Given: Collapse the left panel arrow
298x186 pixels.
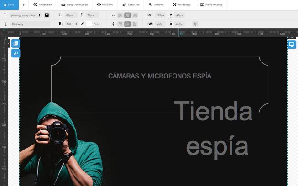Looking at the screenshot, I should coord(9,44).
